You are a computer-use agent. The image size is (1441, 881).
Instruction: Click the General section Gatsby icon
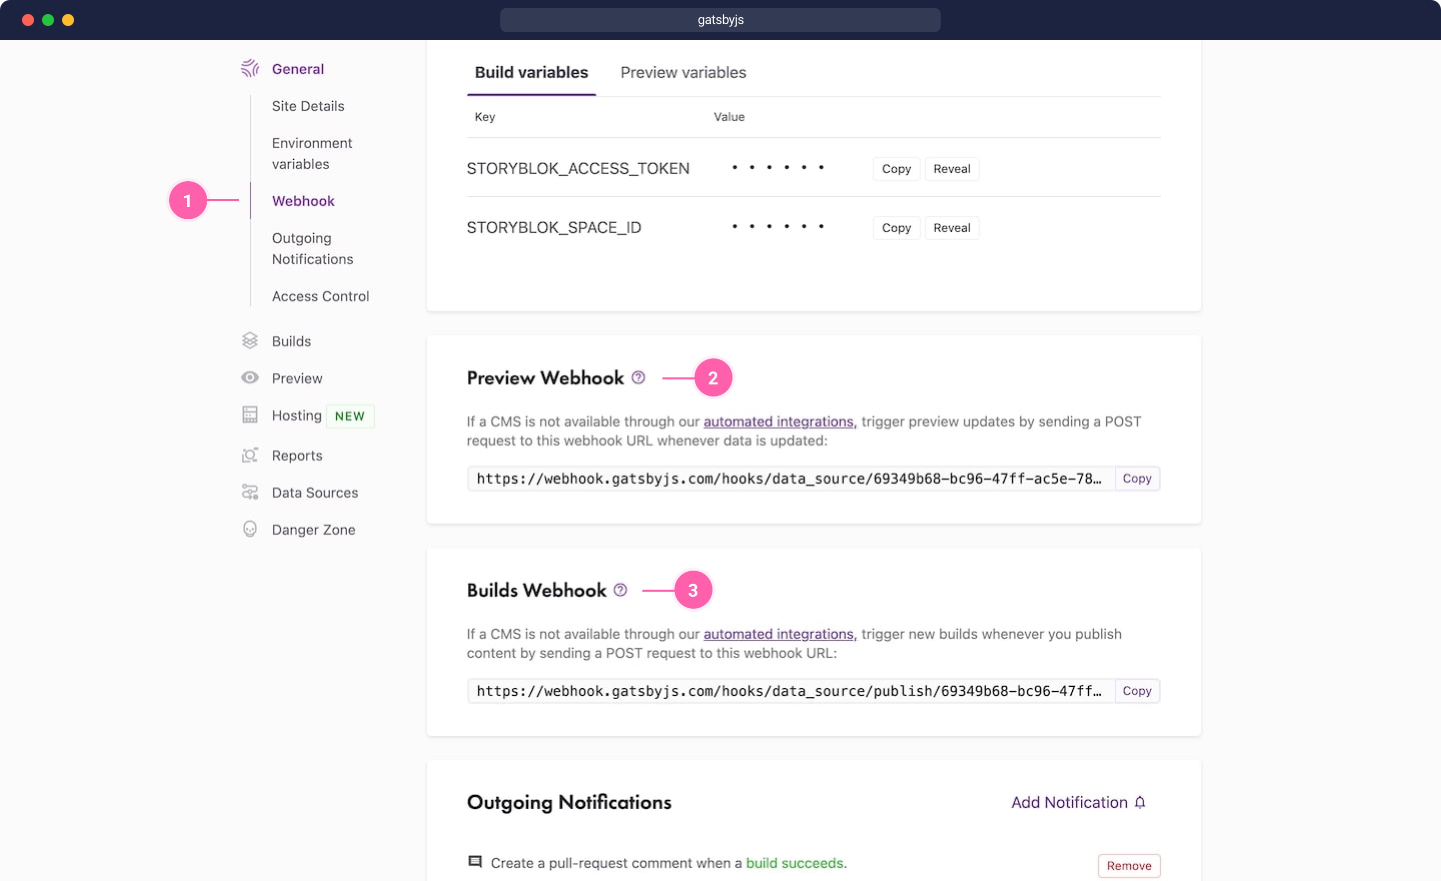[250, 69]
